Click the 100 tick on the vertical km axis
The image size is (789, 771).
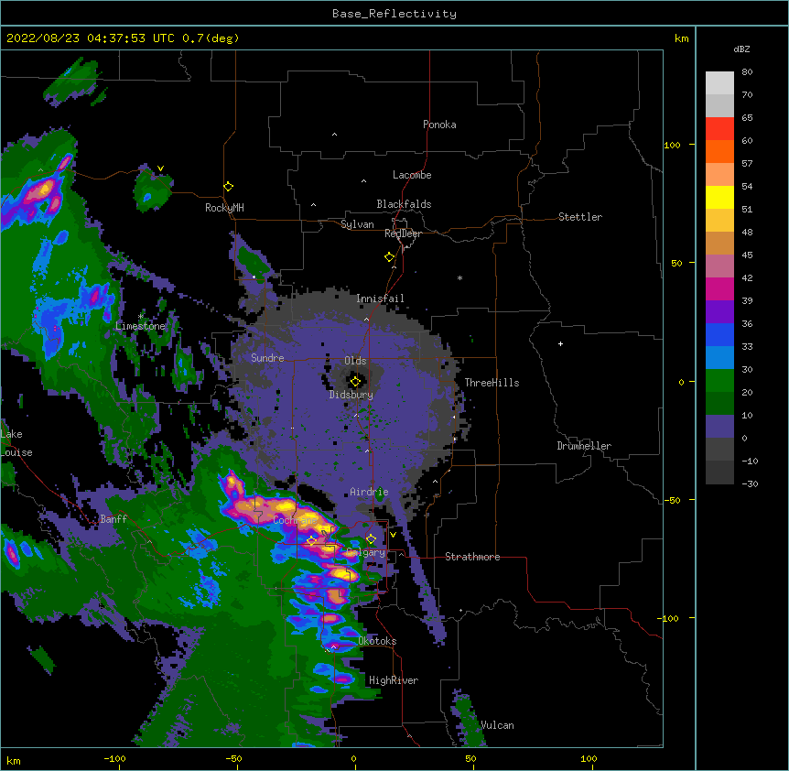click(672, 145)
